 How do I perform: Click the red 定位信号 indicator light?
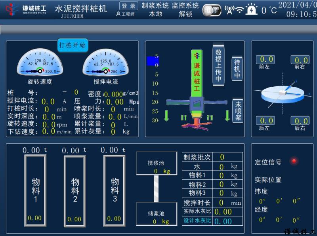coord(294,161)
